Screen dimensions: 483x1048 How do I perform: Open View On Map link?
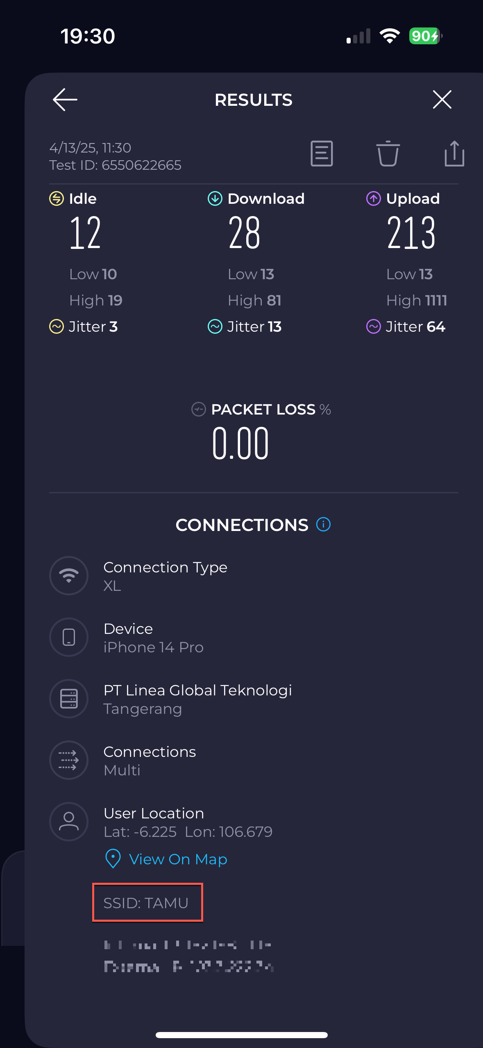coord(178,859)
